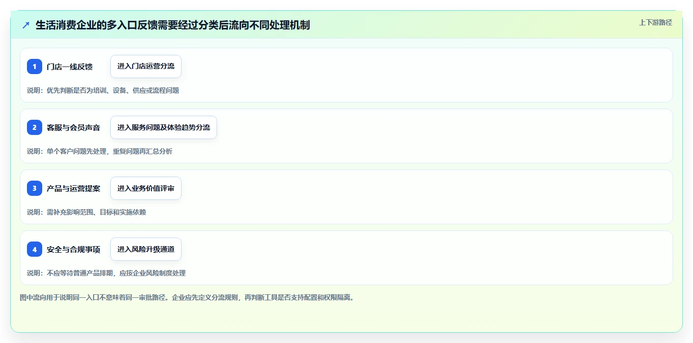The width and height of the screenshot is (693, 343).
Task: Click the 进入服务问题及体验趋势分流 button
Action: 164,127
